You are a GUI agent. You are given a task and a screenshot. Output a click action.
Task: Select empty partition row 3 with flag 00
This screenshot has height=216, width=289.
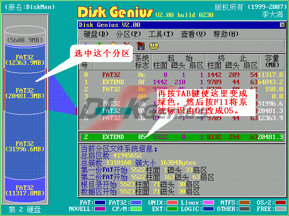[x=182, y=96]
